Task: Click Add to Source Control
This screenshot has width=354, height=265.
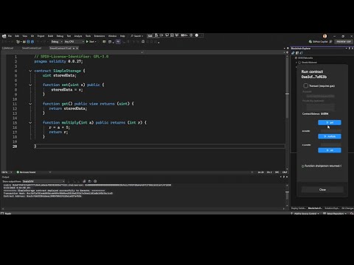Action: [x=305, y=213]
